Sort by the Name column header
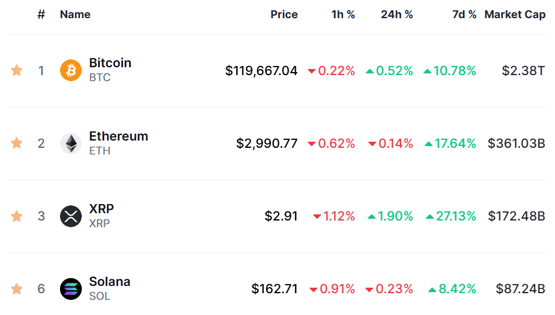 [x=75, y=15]
